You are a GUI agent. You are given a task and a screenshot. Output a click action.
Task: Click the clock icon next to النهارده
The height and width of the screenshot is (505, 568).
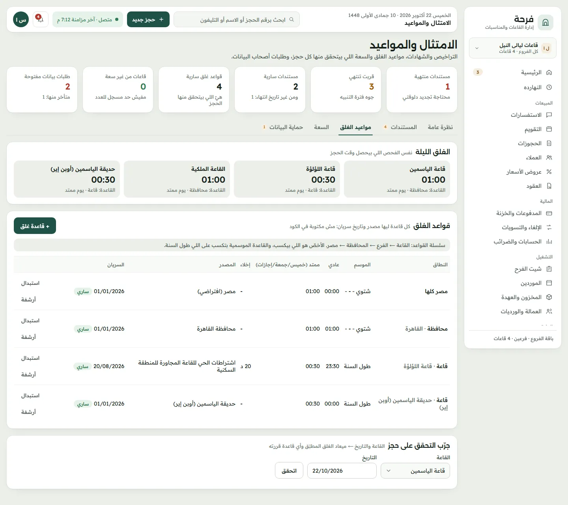pos(549,88)
